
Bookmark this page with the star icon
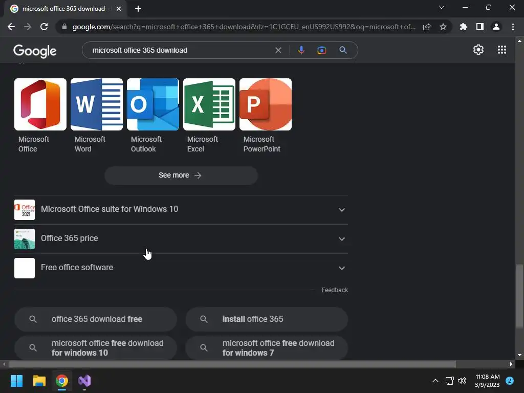click(443, 27)
